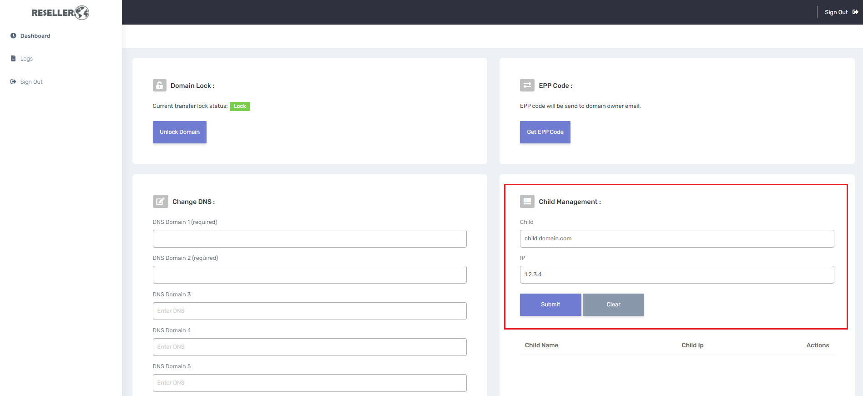Click the Domain Lock padlock icon
Image resolution: width=863 pixels, height=396 pixels.
159,86
